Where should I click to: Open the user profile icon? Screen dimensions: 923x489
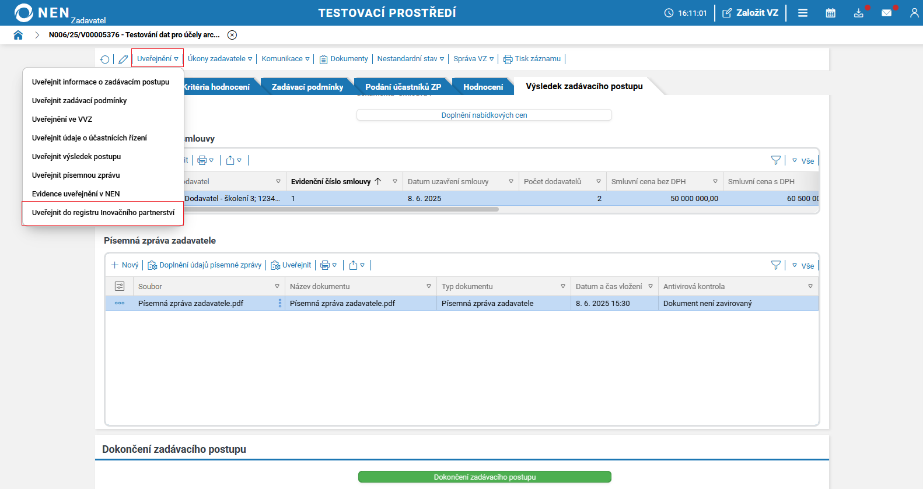(914, 13)
